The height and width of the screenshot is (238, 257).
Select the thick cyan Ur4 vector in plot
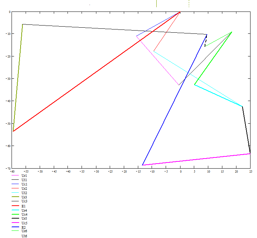(x=218, y=96)
